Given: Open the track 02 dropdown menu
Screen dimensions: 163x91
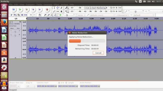Looking at the screenshot, I should 20,22.
